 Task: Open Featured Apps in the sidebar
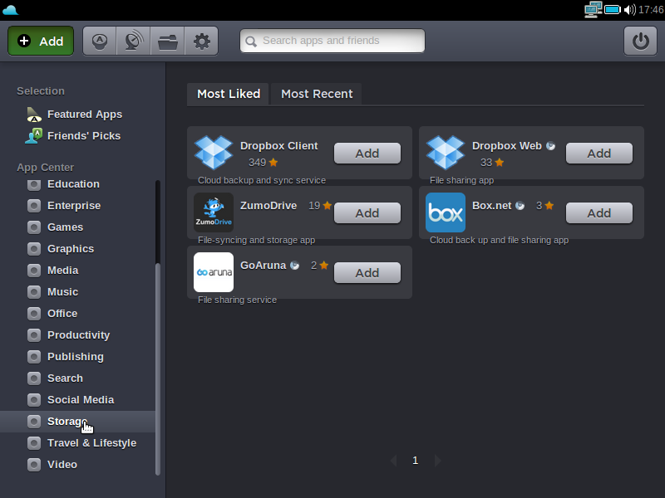(x=84, y=115)
